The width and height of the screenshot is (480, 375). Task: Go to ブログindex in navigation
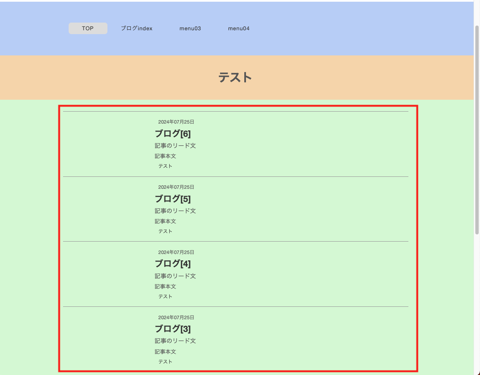pos(136,29)
